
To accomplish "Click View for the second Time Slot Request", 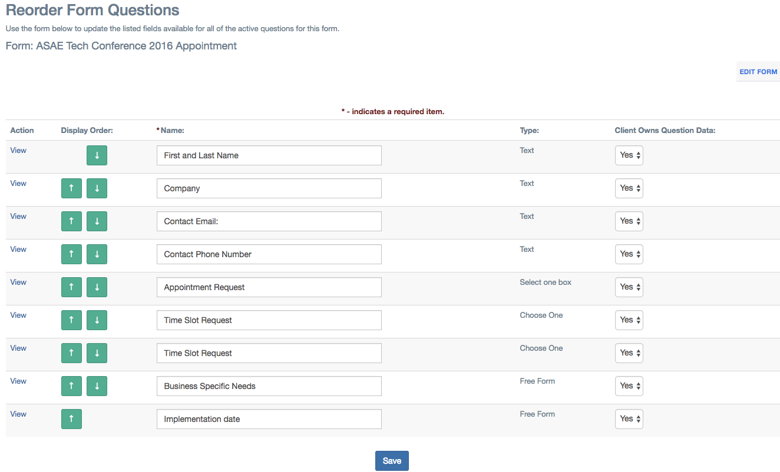I will point(18,348).
